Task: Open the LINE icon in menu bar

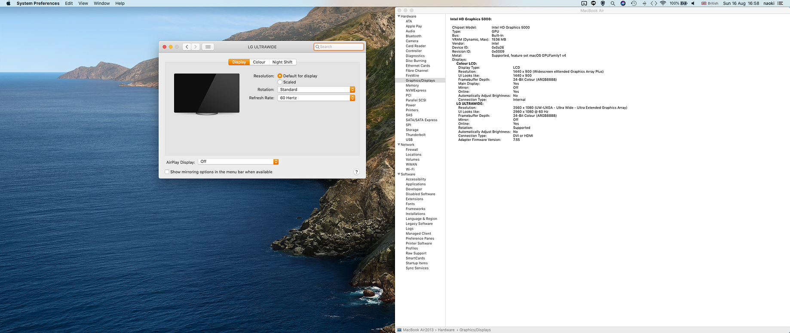Action: (593, 3)
